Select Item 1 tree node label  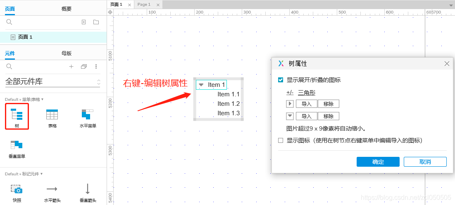pyautogui.click(x=216, y=85)
